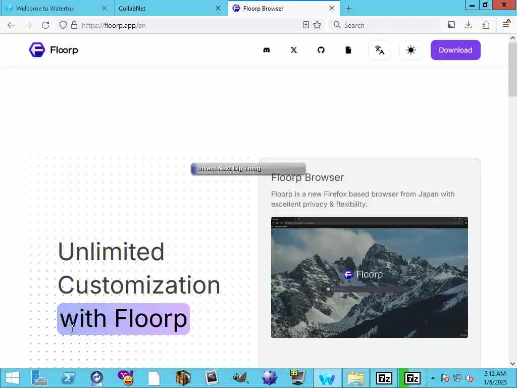The image size is (517, 388).
Task: Click the forward navigation arrow
Action: [x=28, y=25]
